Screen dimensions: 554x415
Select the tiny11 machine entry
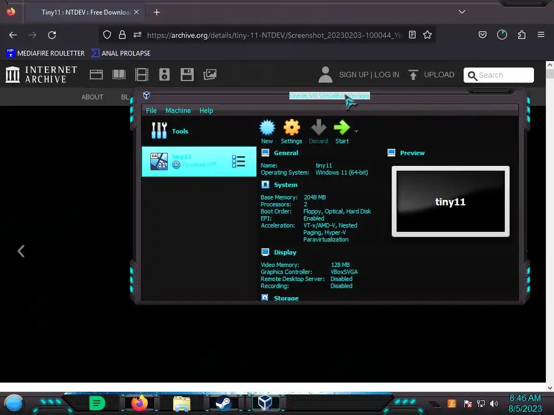[x=199, y=161]
